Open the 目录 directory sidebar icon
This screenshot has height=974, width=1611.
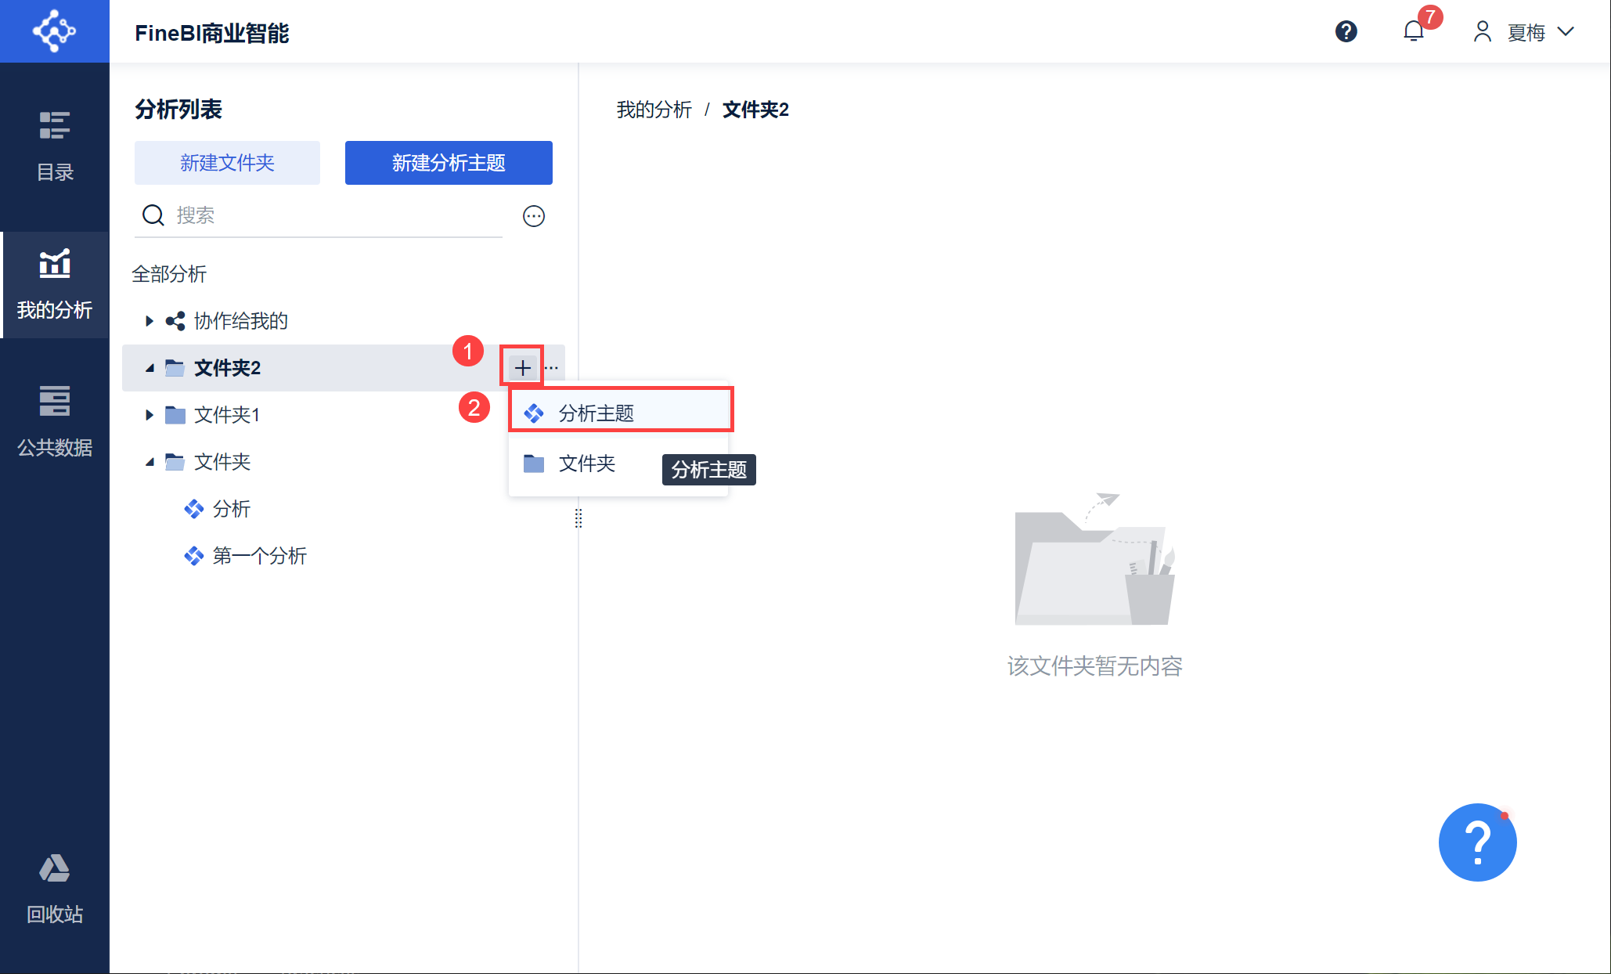coord(55,146)
